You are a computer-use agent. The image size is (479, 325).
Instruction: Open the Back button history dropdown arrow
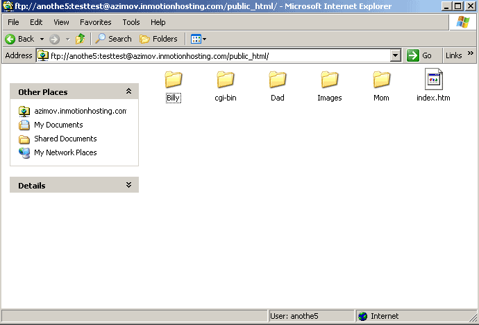pos(42,39)
